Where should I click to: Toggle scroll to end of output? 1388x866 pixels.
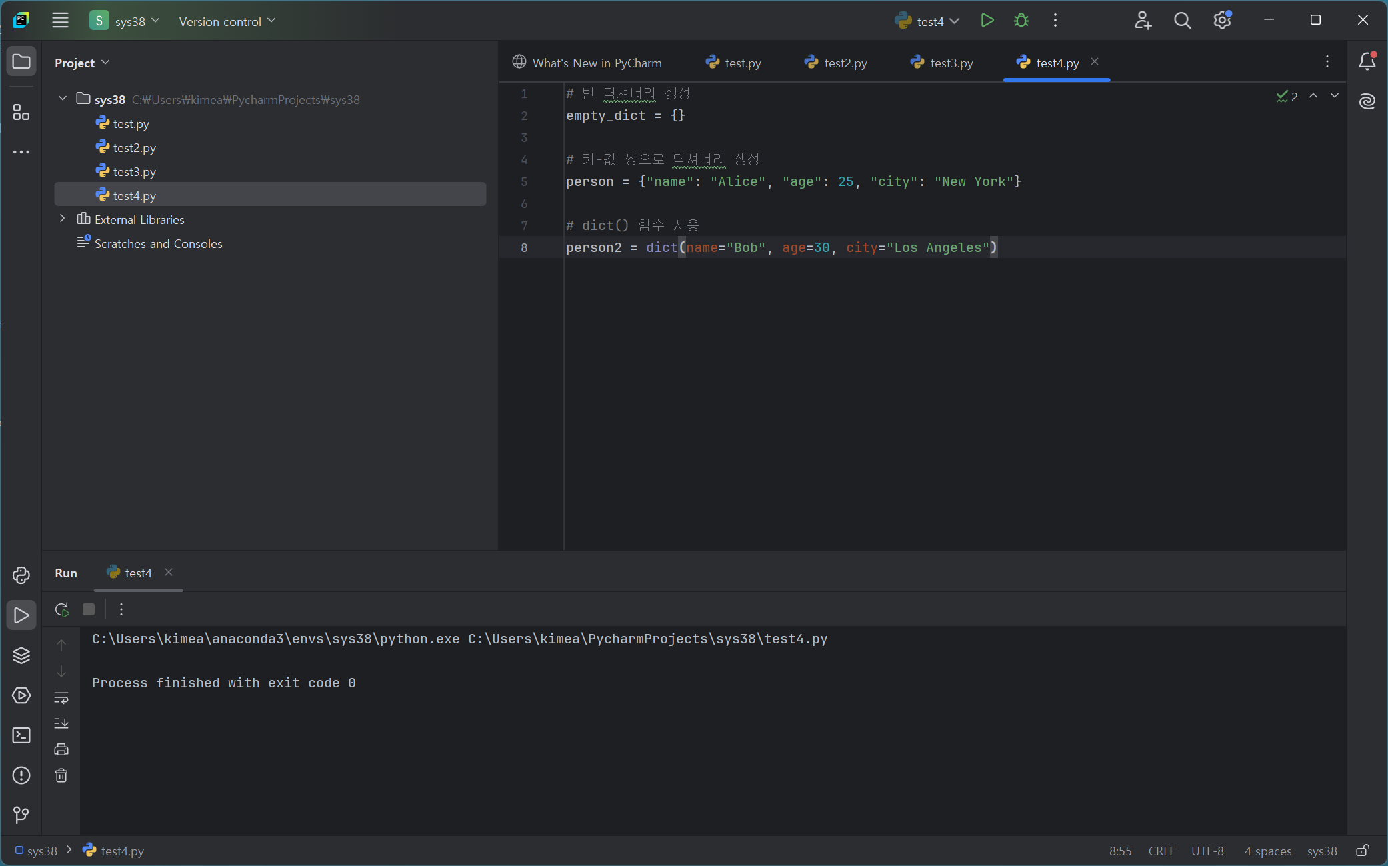[x=61, y=723]
